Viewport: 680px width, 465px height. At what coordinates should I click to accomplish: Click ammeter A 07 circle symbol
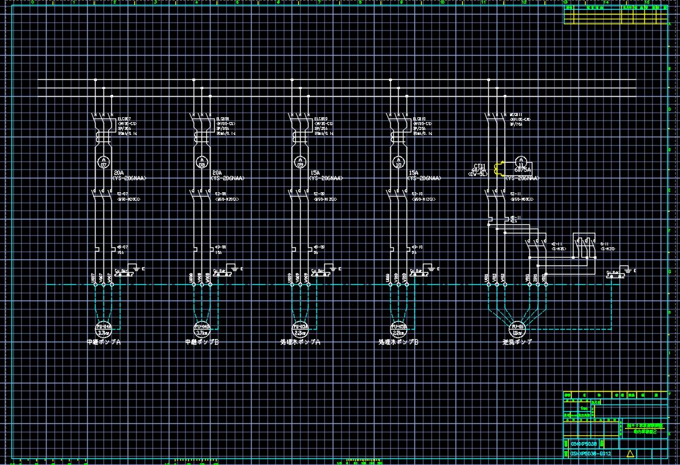pyautogui.click(x=103, y=161)
